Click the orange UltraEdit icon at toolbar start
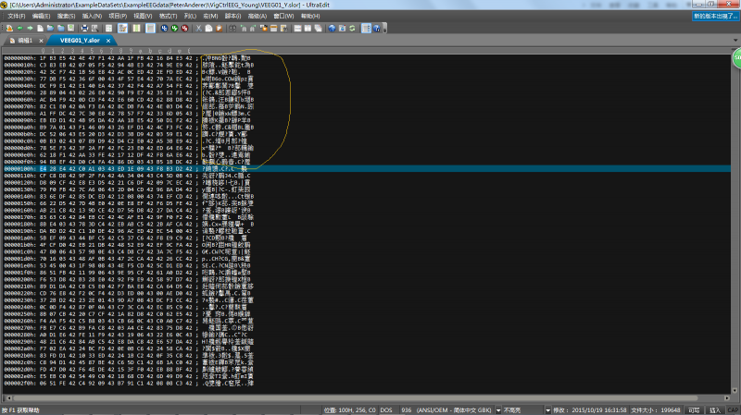This screenshot has width=741, height=415. click(9, 29)
